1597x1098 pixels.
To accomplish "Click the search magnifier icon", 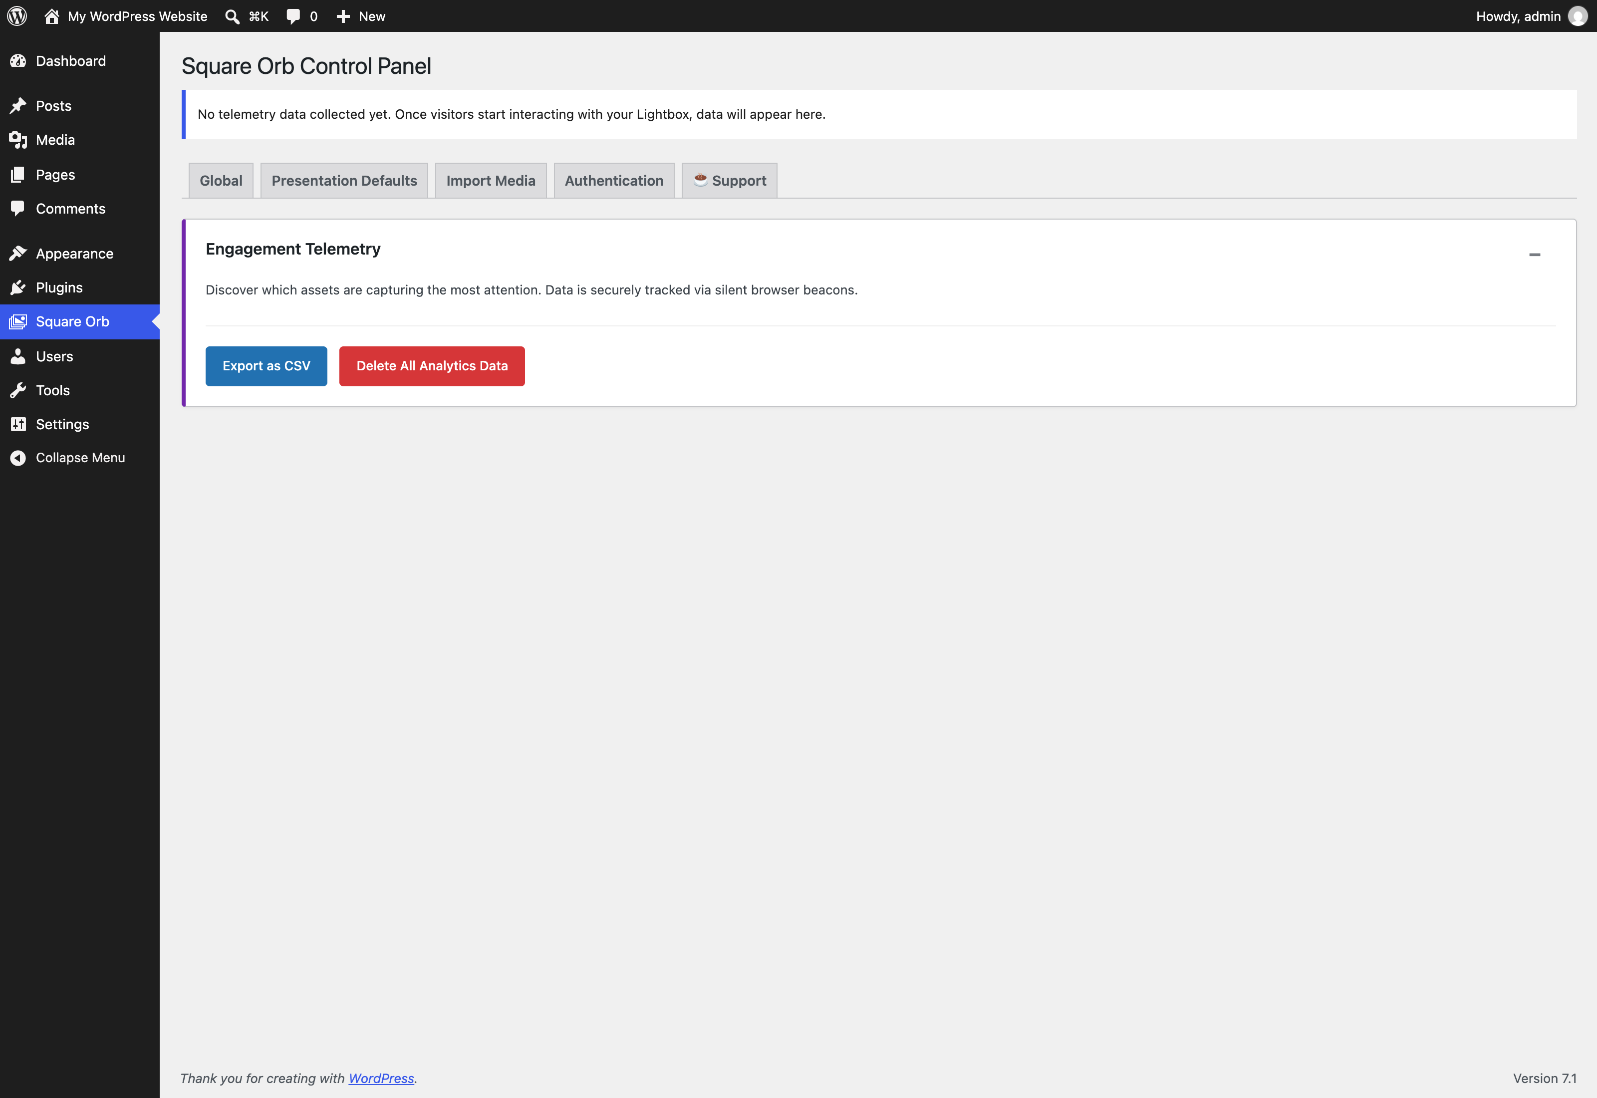I will click(x=233, y=16).
